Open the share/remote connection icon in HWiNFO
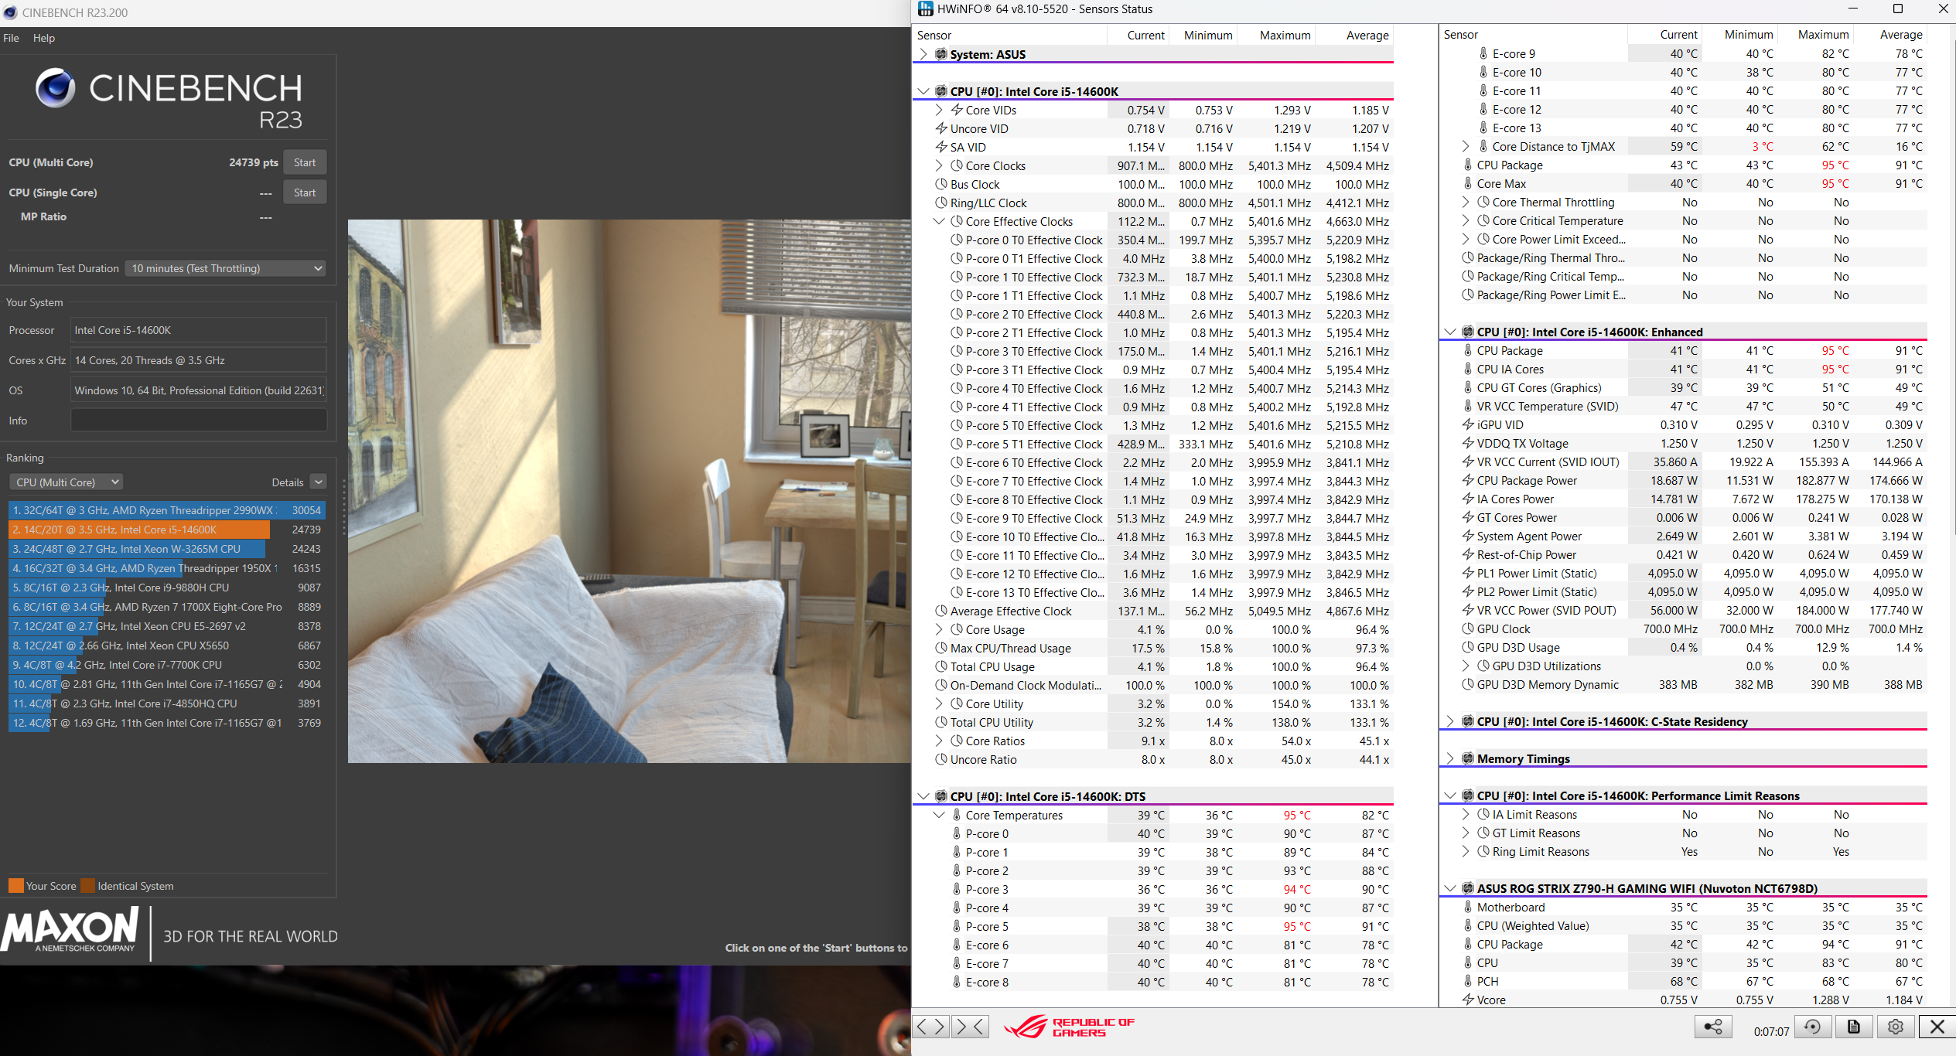Viewport: 1956px width, 1056px height. 1713,1027
